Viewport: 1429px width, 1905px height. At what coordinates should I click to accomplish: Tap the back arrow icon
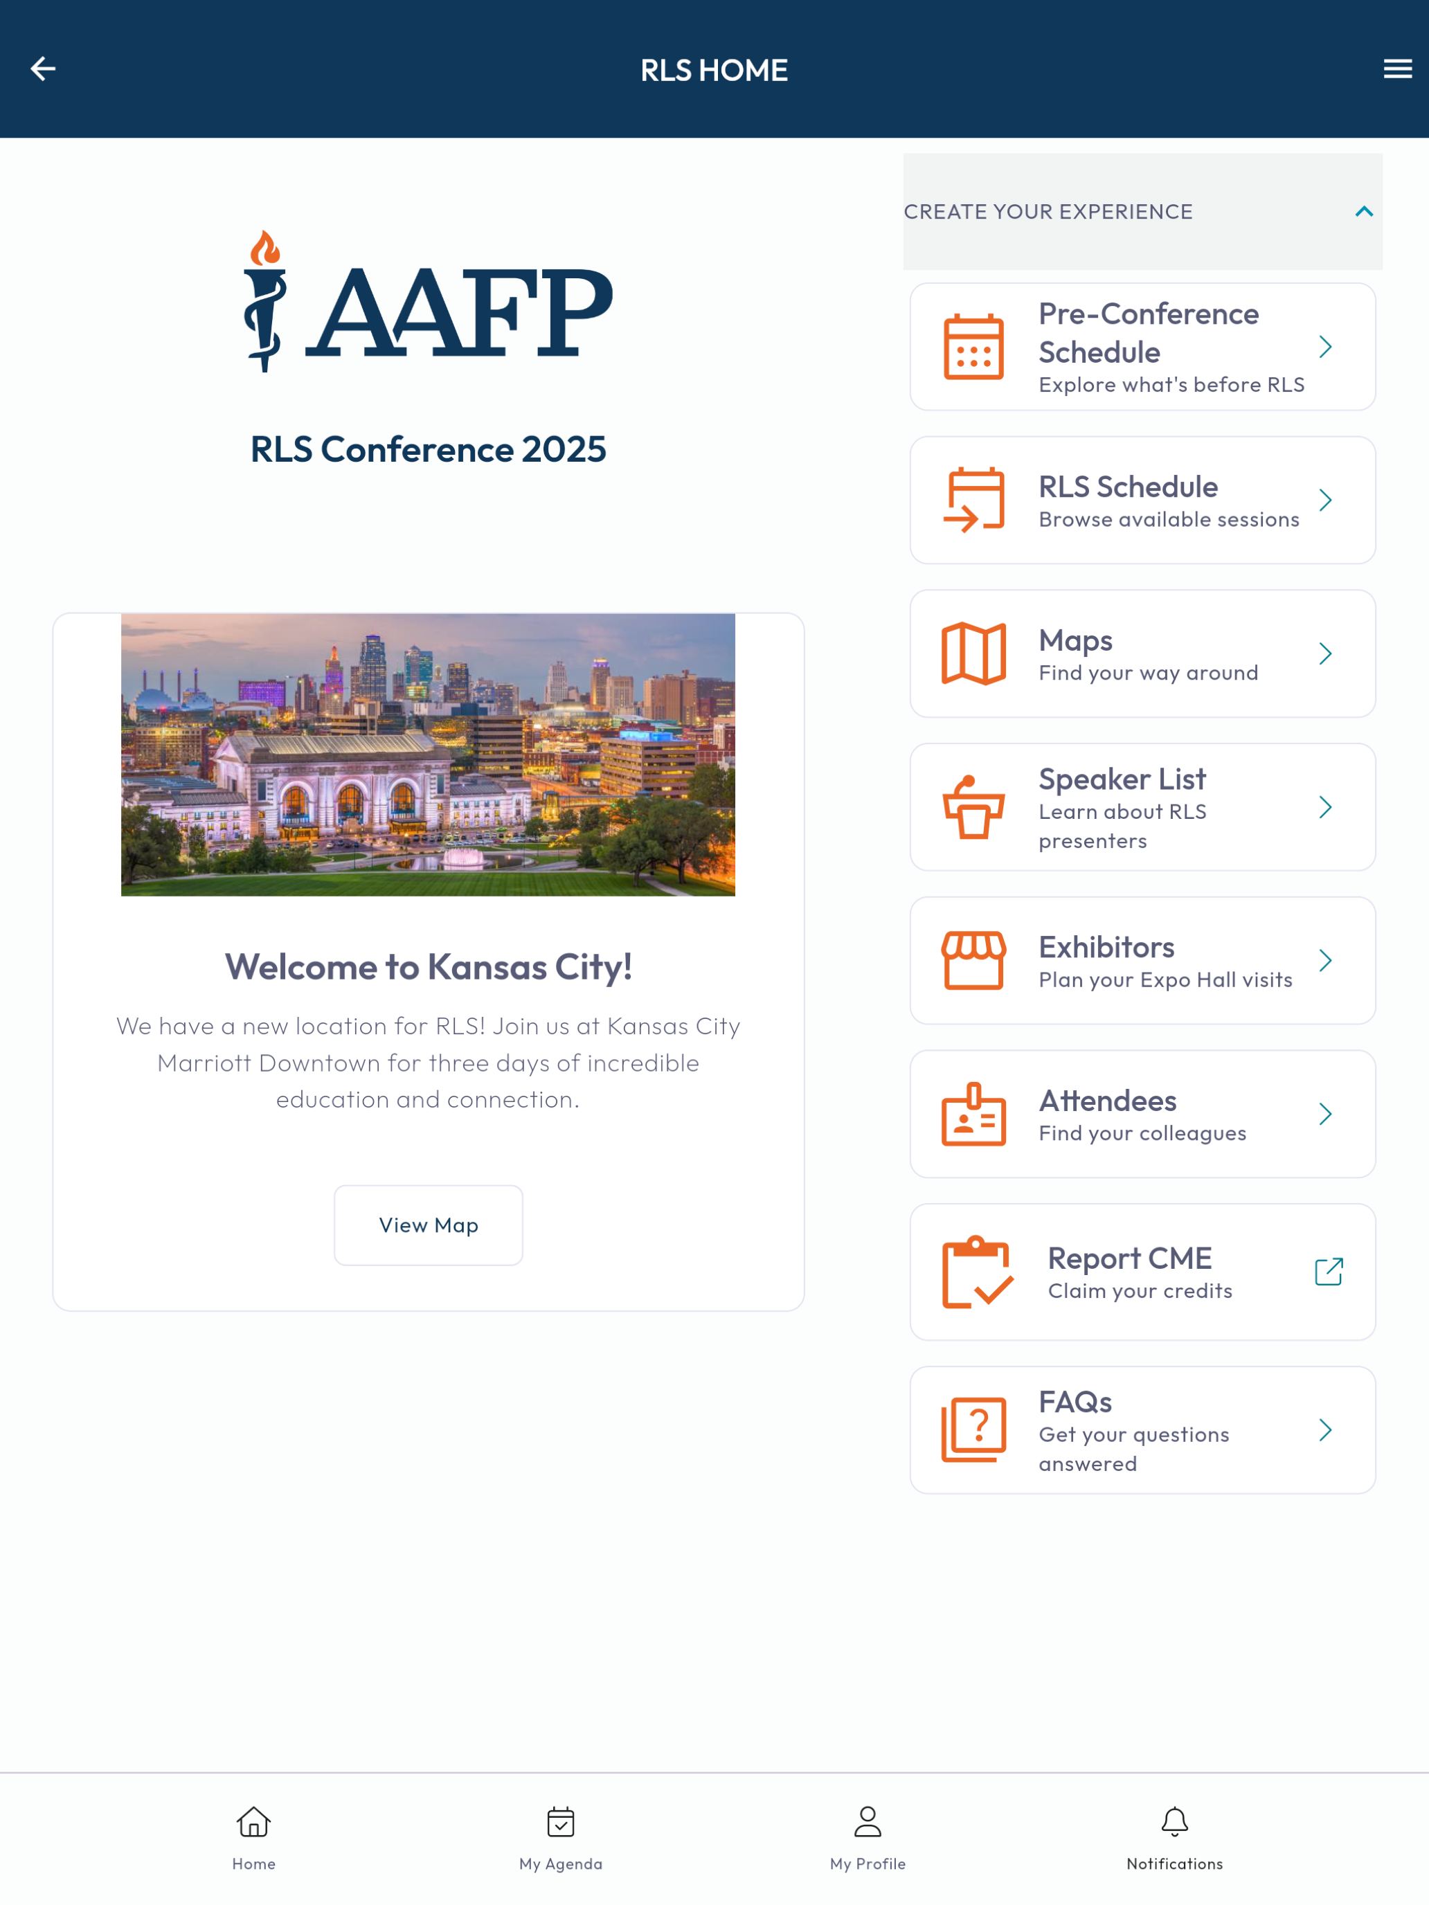[43, 69]
